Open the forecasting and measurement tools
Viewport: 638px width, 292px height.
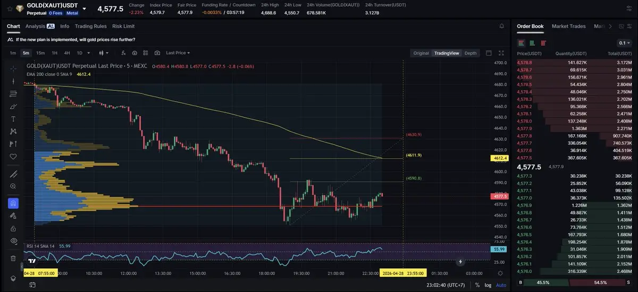coord(13,144)
